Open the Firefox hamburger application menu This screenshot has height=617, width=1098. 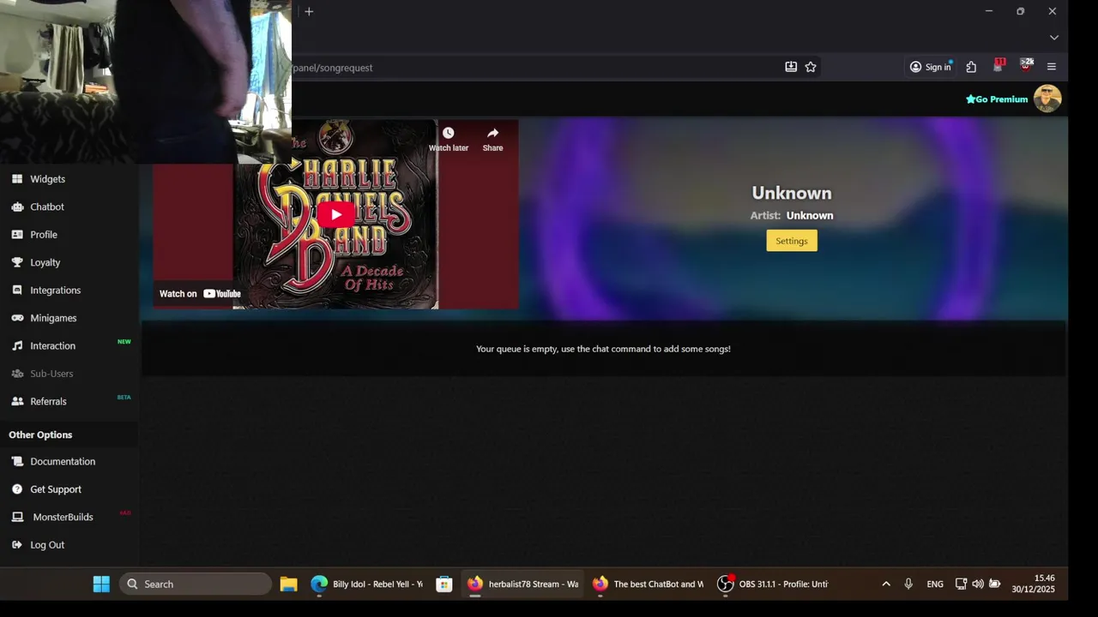coord(1052,67)
